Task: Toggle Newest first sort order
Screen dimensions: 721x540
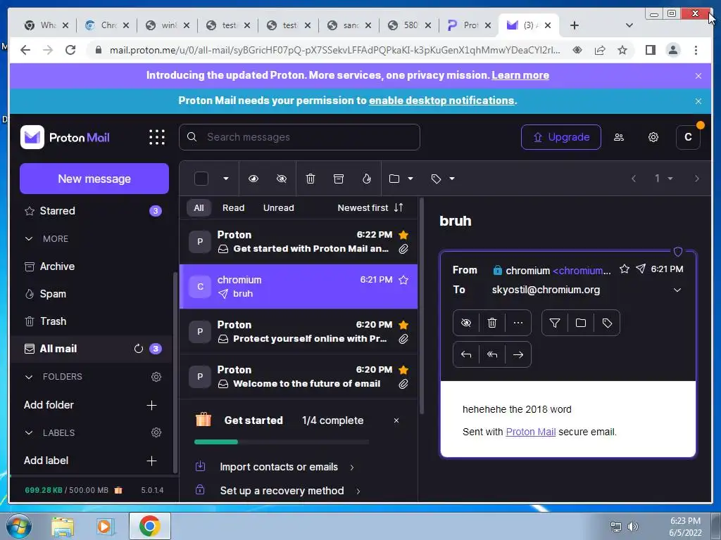Action: point(370,207)
